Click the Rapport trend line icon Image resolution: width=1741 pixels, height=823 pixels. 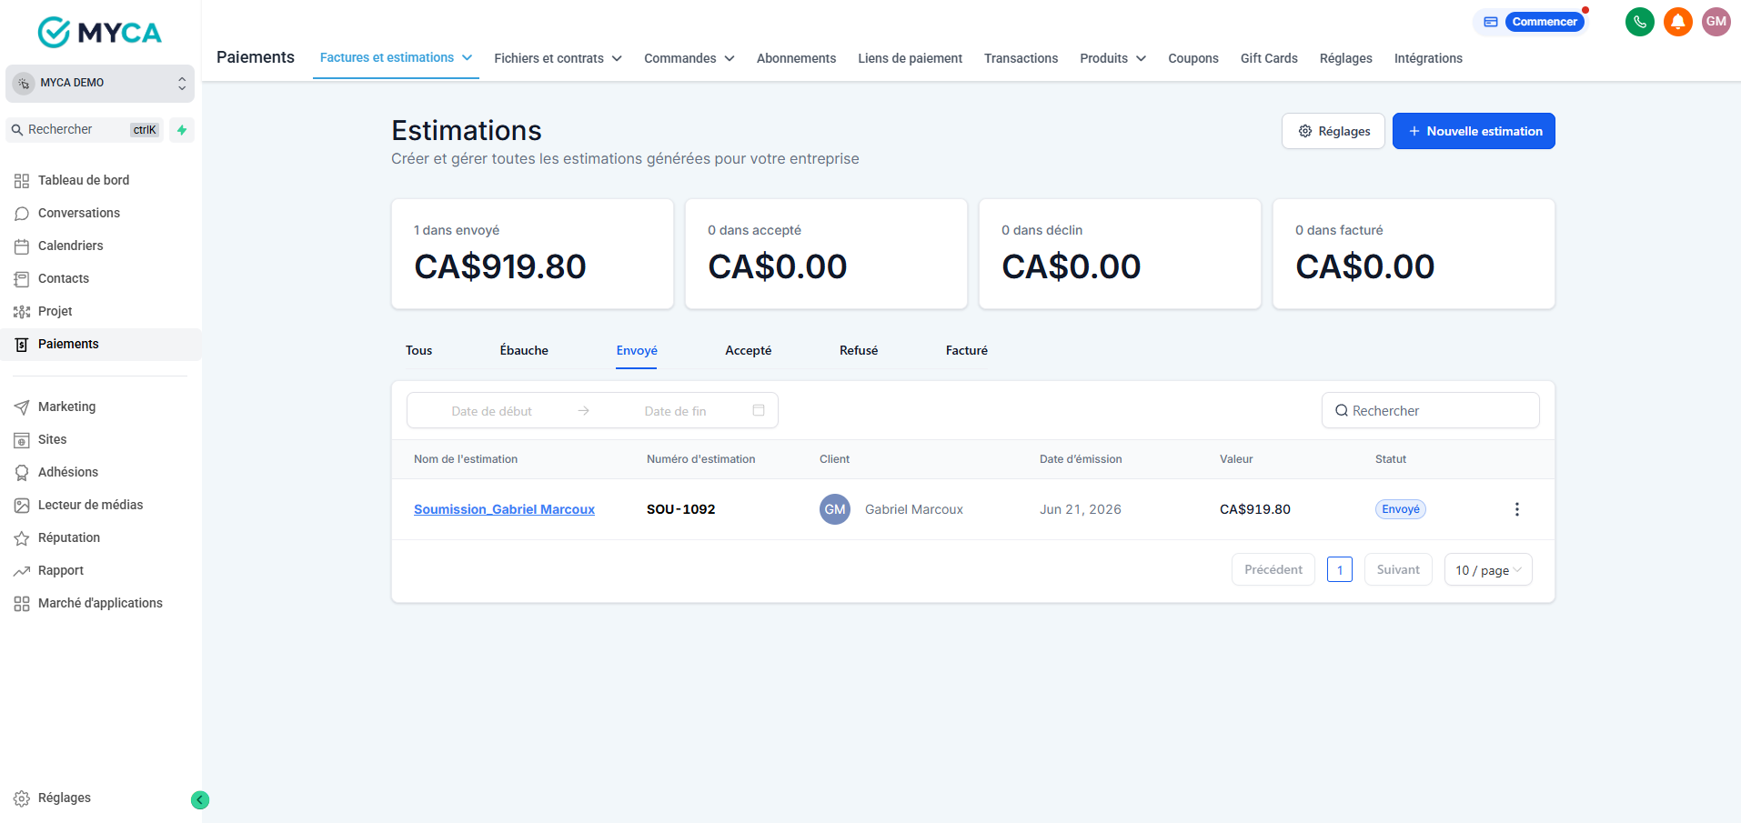[x=22, y=571]
